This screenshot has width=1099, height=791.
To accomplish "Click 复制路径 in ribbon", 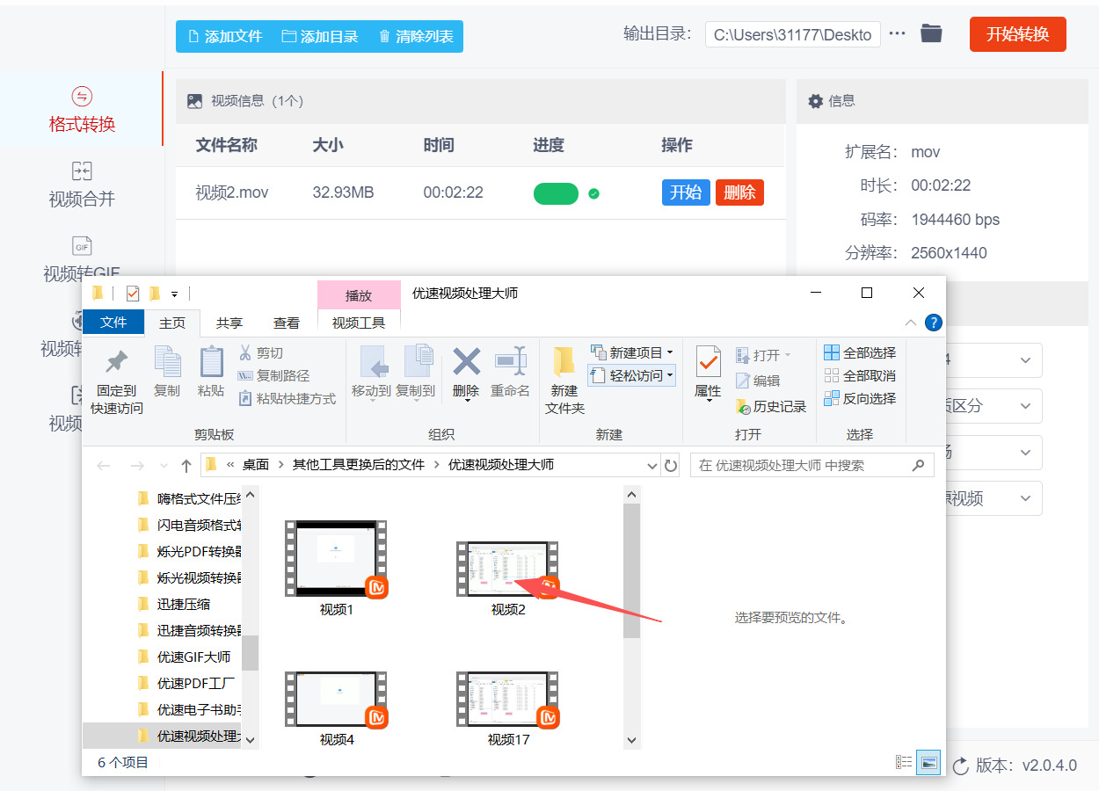I will coord(273,375).
